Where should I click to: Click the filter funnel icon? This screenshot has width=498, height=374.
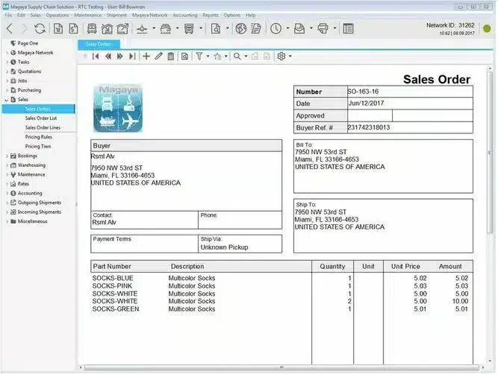tap(199, 57)
